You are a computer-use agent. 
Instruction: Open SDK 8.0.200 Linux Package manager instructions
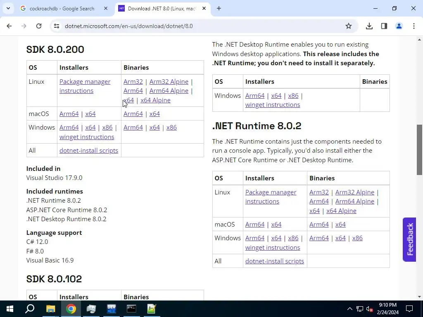pos(85,86)
